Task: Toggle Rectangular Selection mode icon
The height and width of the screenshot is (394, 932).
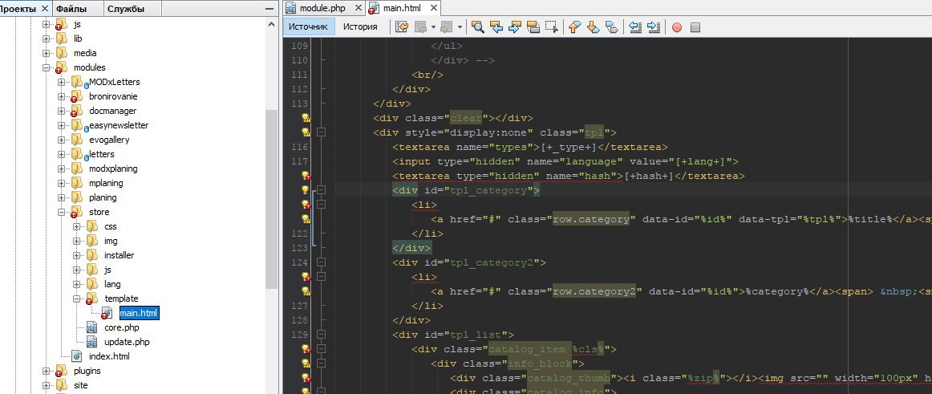Action: pyautogui.click(x=551, y=26)
